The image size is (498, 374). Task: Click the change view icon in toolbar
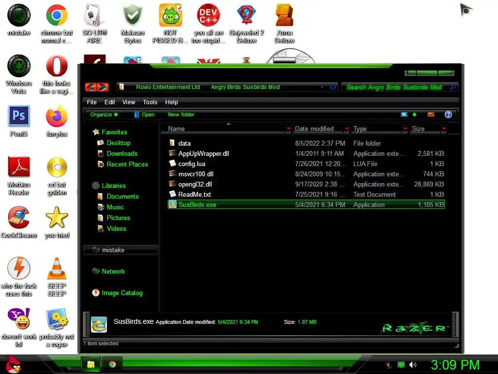(404, 114)
